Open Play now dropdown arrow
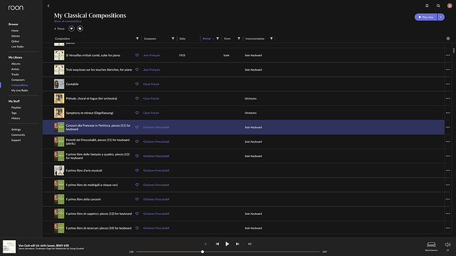Viewport: 456px width, 256px height. pyautogui.click(x=441, y=17)
